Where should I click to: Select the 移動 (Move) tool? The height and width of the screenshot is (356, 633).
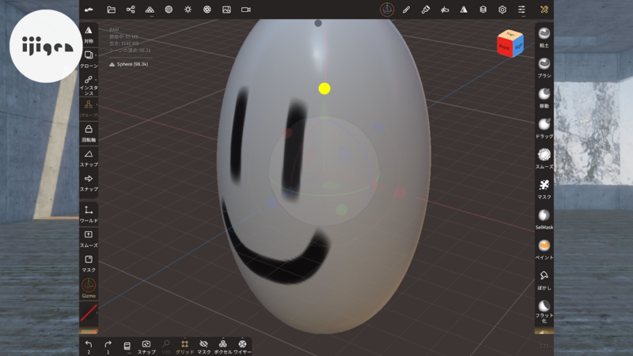click(x=544, y=97)
